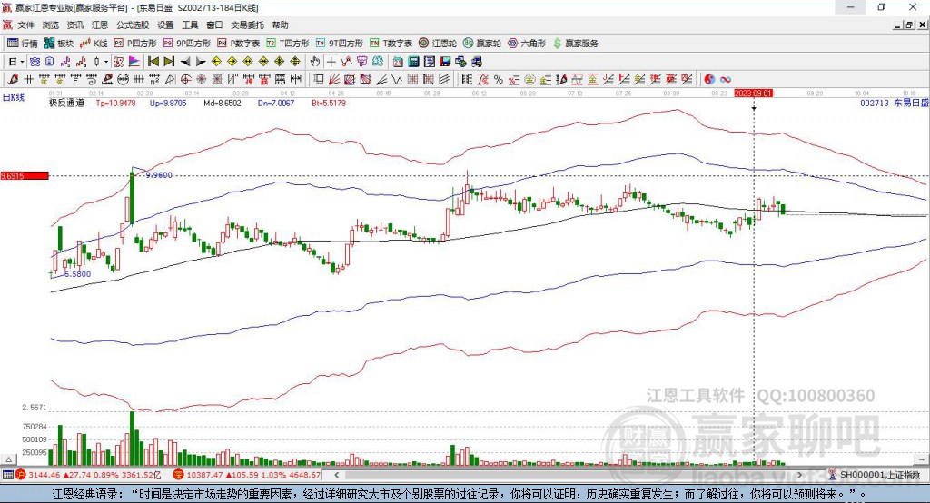Viewport: 930px width, 503px height.
Task: Open the 资讯 menu
Action: tap(74, 25)
